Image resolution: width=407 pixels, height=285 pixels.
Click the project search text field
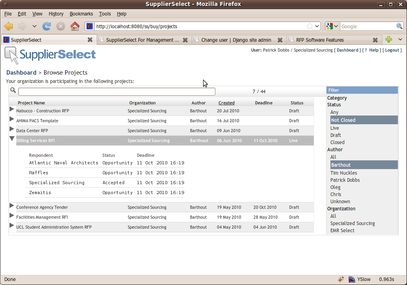[117, 91]
